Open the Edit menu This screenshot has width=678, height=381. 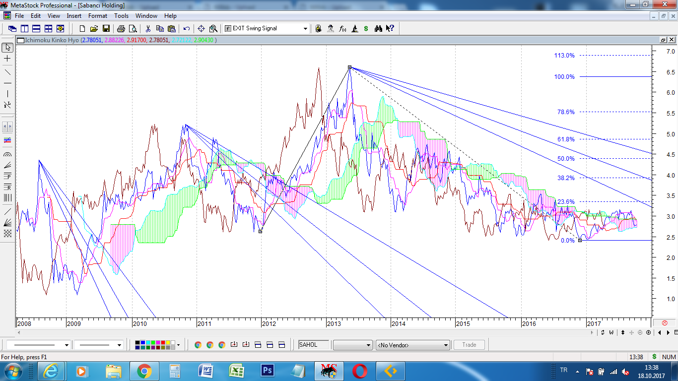36,16
